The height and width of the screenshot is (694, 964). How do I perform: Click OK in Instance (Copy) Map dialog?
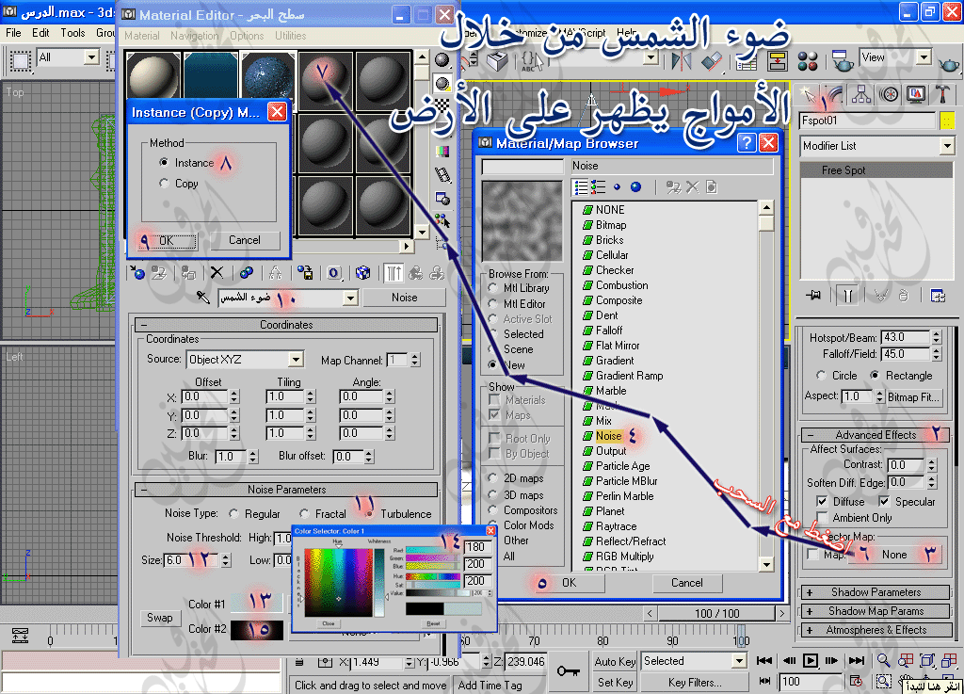pos(167,240)
